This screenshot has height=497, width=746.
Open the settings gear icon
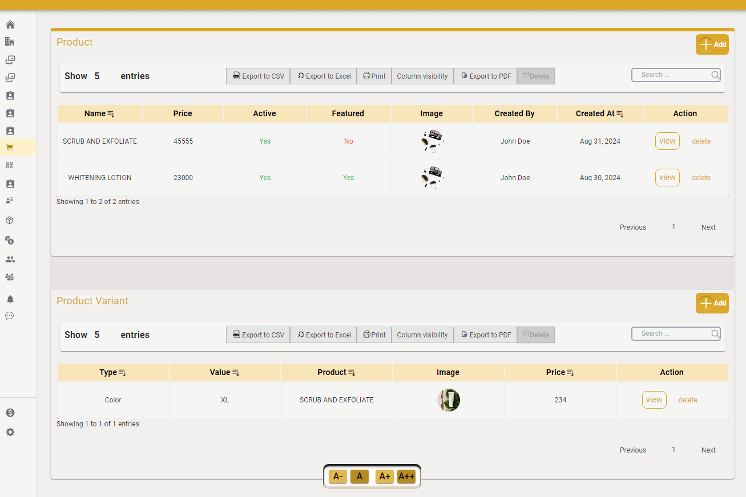[x=10, y=432]
